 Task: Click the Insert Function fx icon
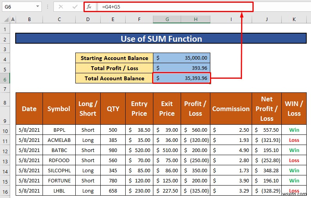[x=89, y=7]
